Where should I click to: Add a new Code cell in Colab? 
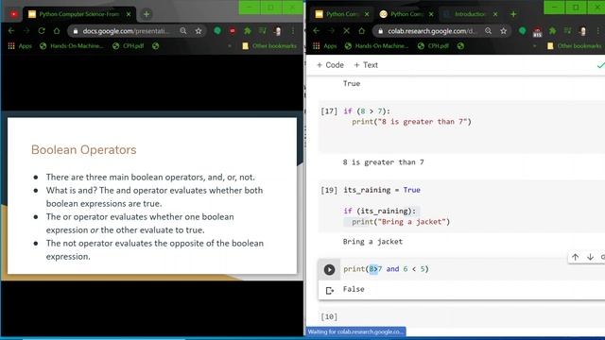[330, 65]
